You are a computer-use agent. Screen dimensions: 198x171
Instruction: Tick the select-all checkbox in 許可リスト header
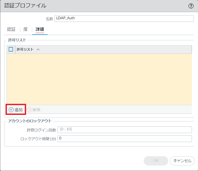point(11,49)
